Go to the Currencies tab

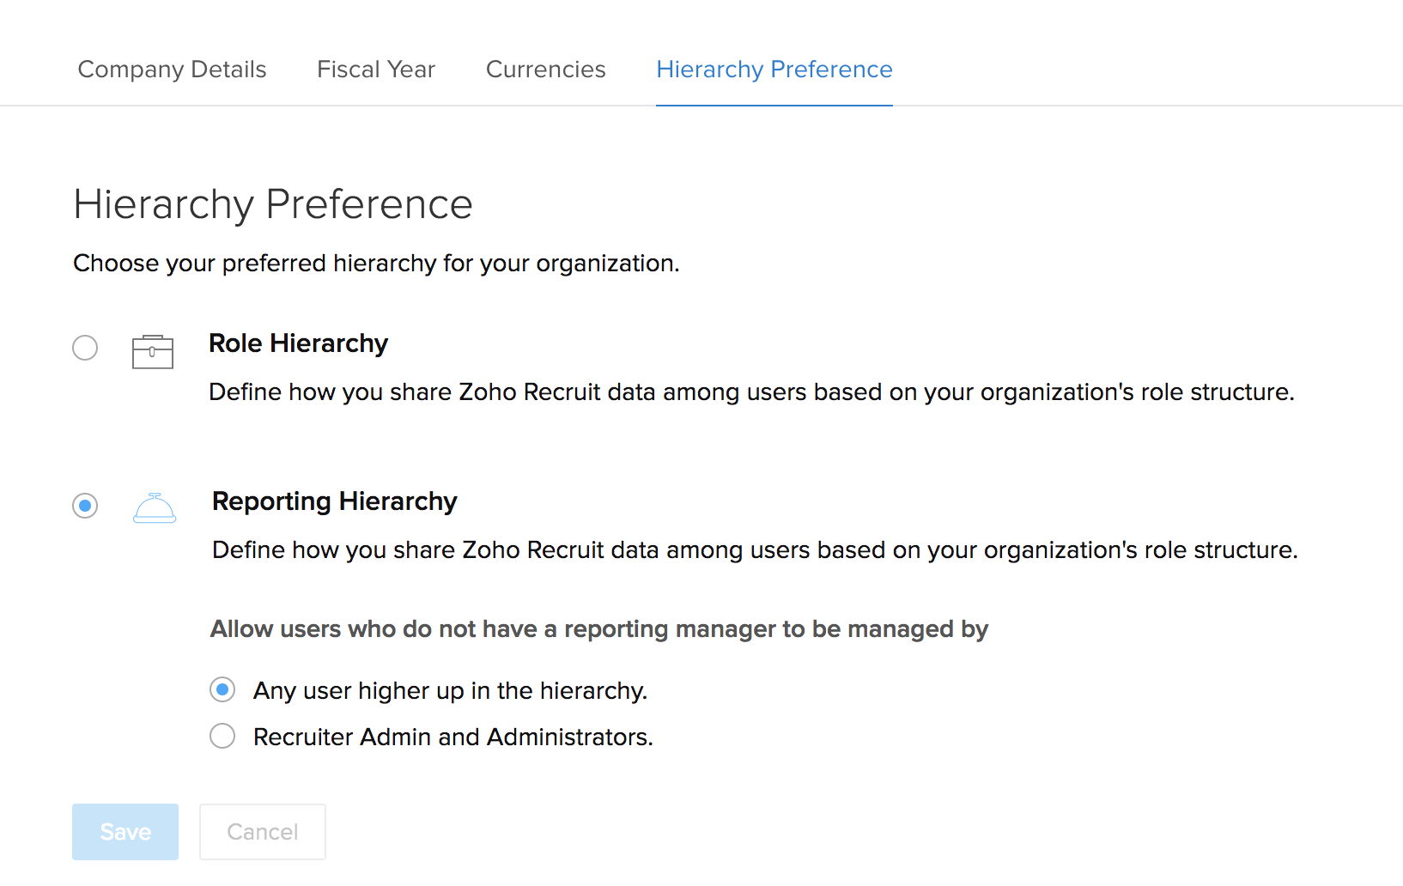[x=545, y=70]
